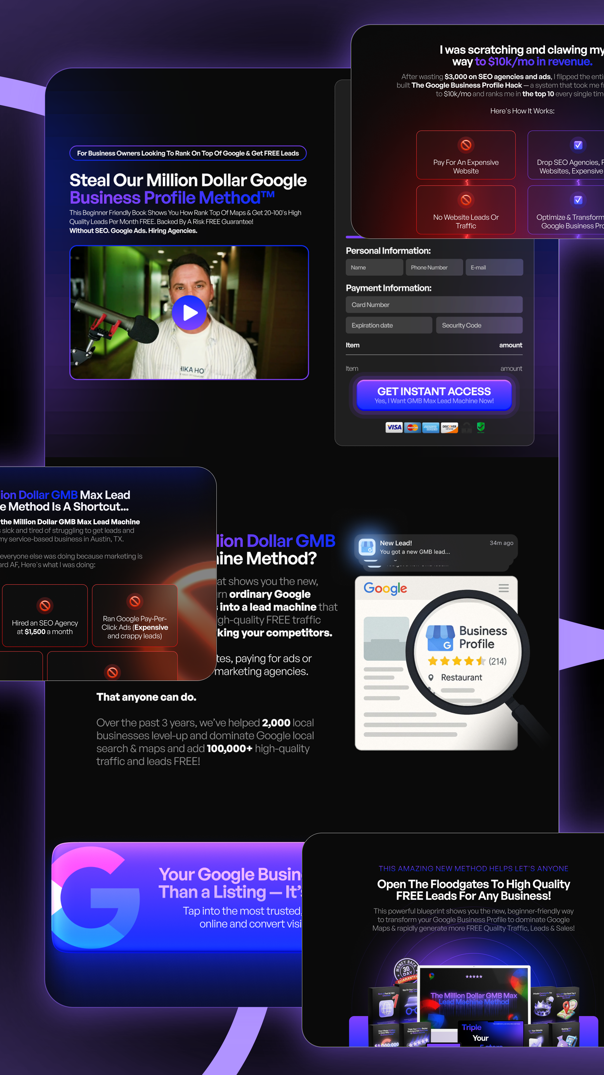Click the Card Number field
The width and height of the screenshot is (604, 1075).
pos(433,305)
